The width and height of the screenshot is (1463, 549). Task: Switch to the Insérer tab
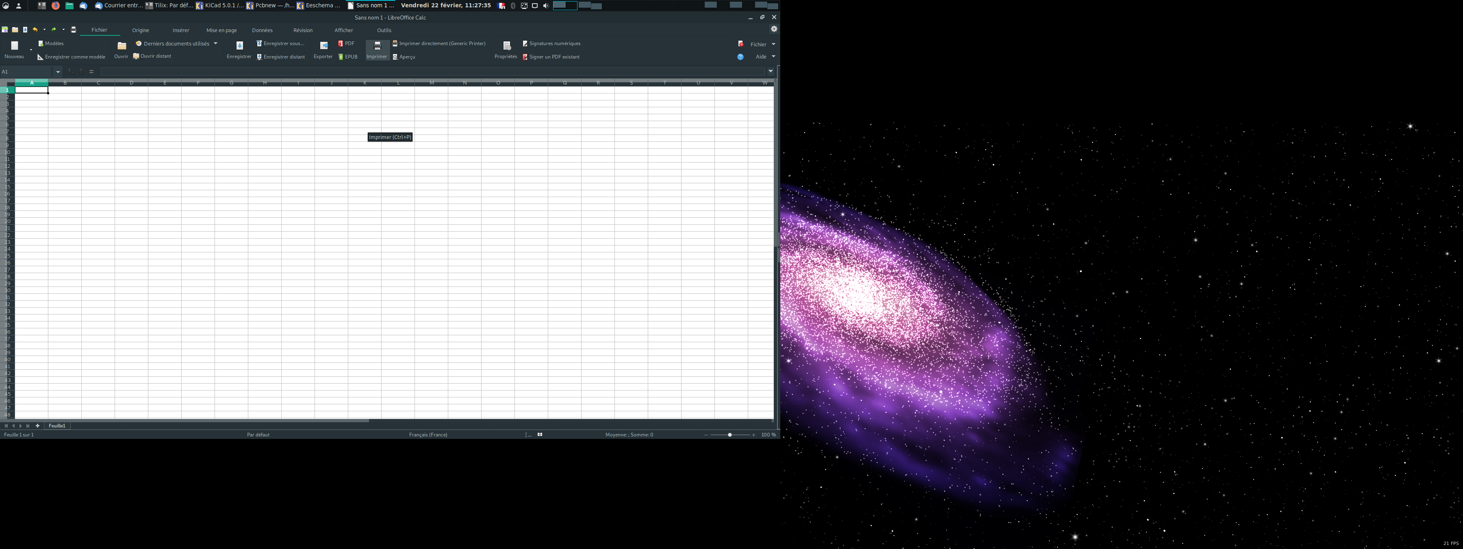pos(181,30)
